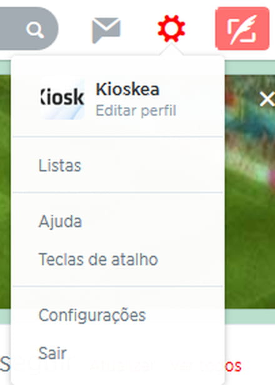The width and height of the screenshot is (275, 385).
Task: Open the Kioskea profile name
Action: 127,89
